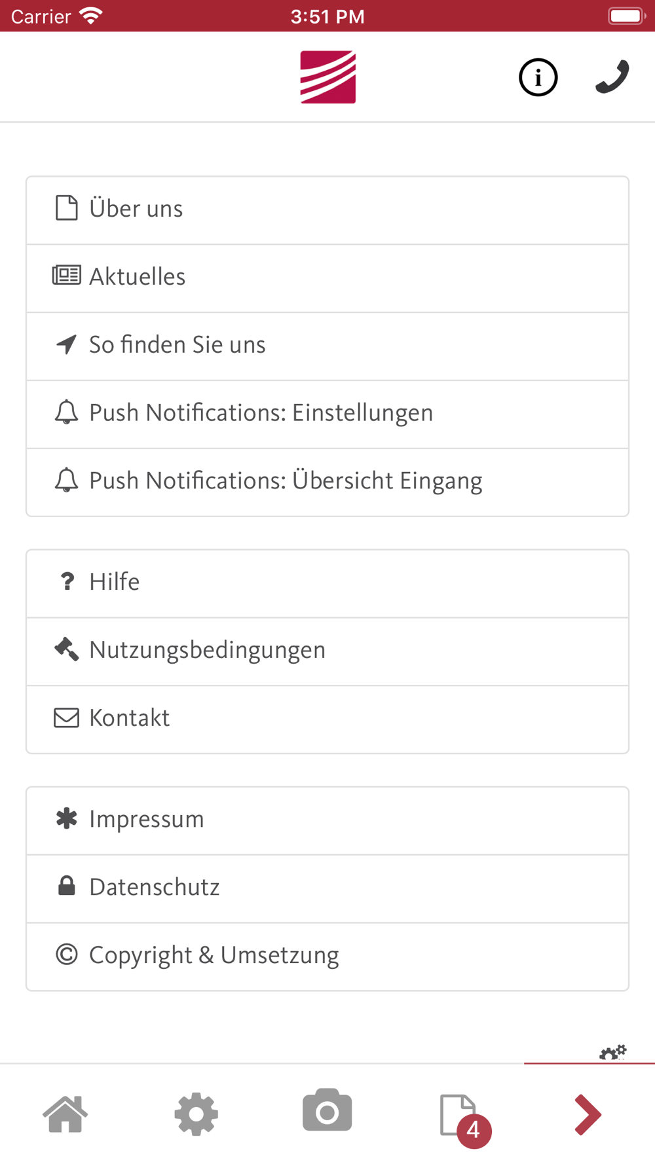
Task: Open the home tab icon
Action: [x=65, y=1114]
